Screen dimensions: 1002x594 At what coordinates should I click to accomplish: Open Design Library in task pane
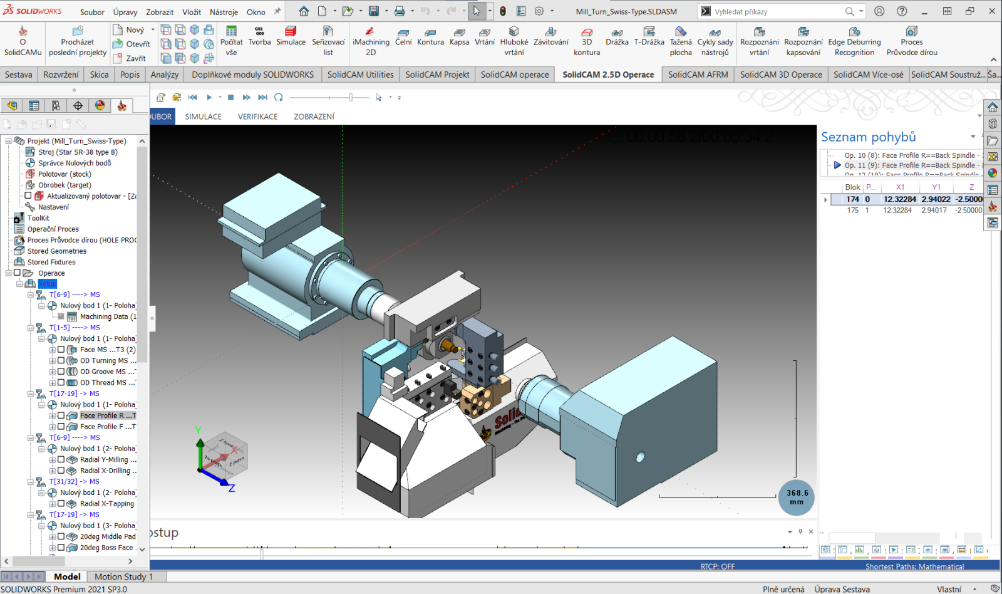click(x=993, y=124)
